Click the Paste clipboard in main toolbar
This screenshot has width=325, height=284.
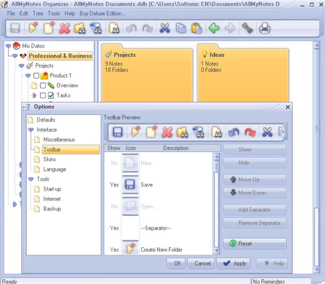coord(196,28)
